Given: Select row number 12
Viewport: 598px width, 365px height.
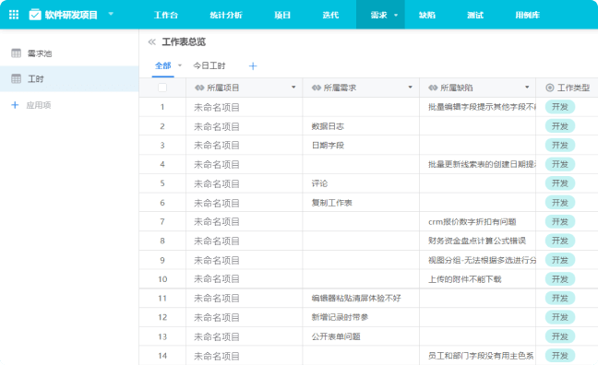Looking at the screenshot, I should (162, 317).
